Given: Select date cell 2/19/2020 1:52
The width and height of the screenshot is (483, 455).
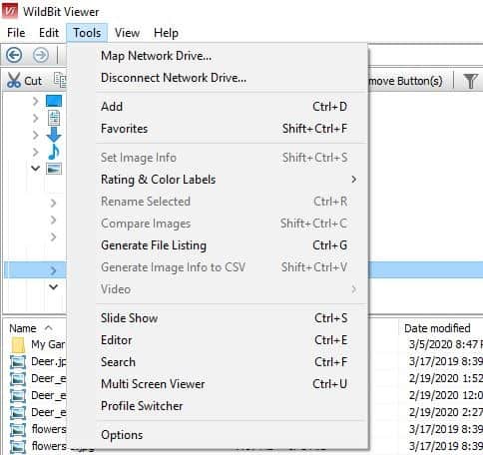Looking at the screenshot, I should pyautogui.click(x=446, y=378).
